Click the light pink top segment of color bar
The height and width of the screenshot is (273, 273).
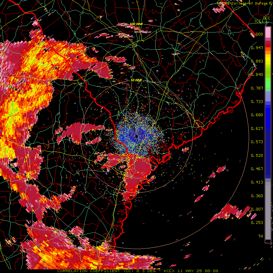pyautogui.click(x=268, y=32)
